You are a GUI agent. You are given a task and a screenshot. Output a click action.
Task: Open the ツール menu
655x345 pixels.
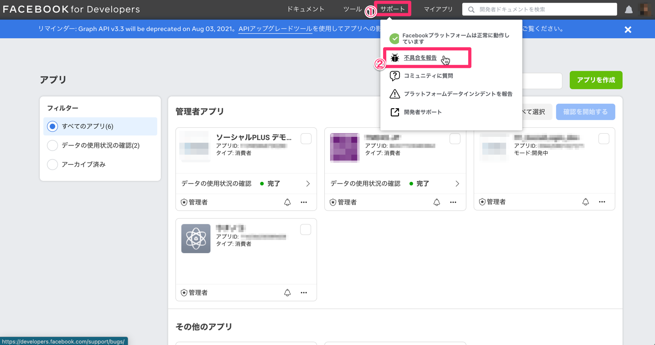[x=353, y=9]
